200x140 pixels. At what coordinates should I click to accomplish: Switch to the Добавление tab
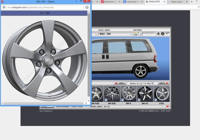(x=110, y=2)
